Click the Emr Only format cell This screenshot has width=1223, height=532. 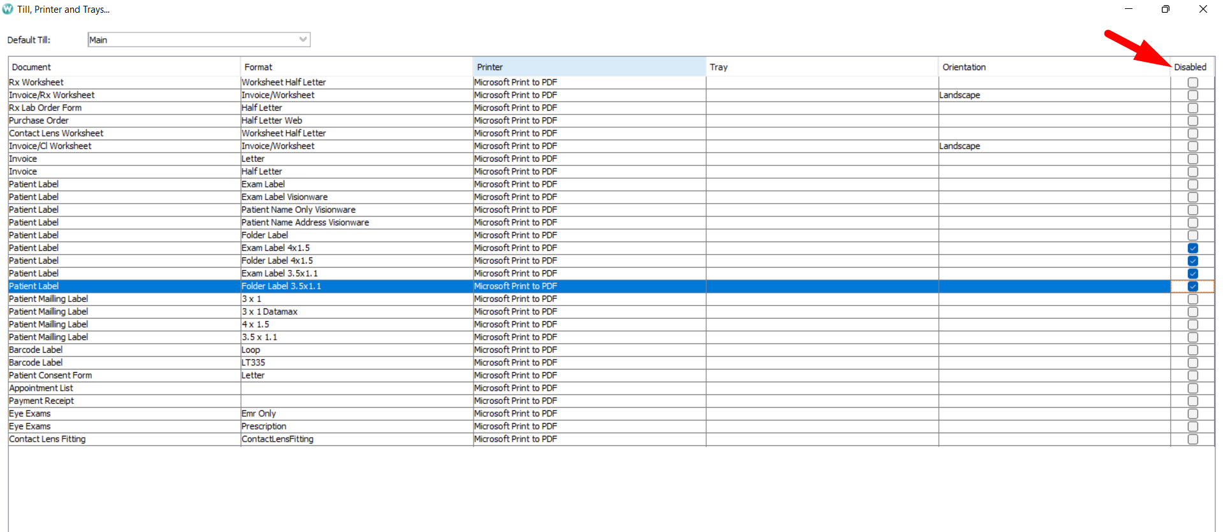pos(357,413)
